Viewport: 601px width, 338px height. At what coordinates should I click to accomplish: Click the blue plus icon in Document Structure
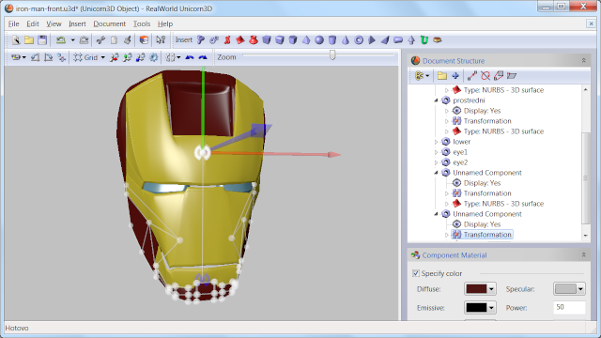point(455,76)
